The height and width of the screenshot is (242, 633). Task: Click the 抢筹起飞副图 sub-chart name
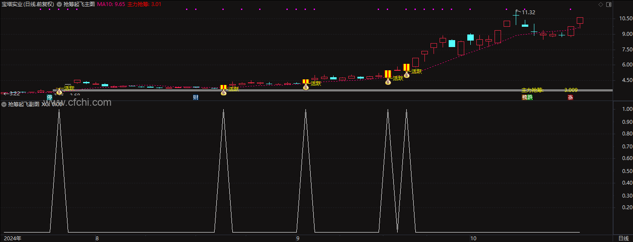(24, 104)
